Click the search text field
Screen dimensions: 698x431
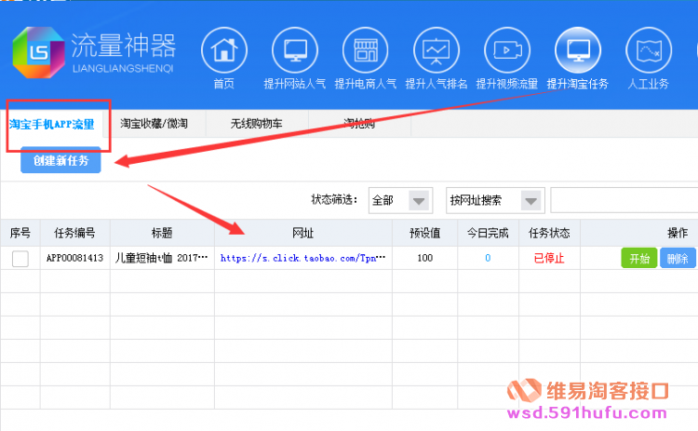click(x=624, y=200)
